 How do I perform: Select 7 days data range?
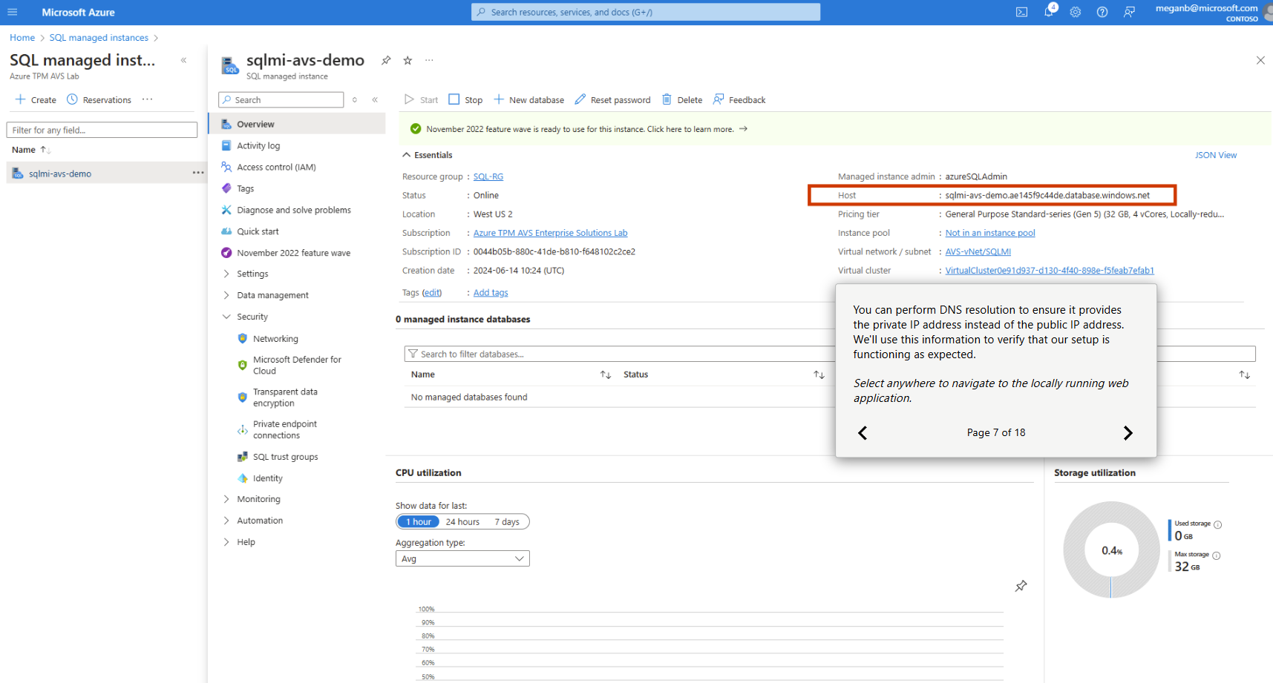click(507, 522)
